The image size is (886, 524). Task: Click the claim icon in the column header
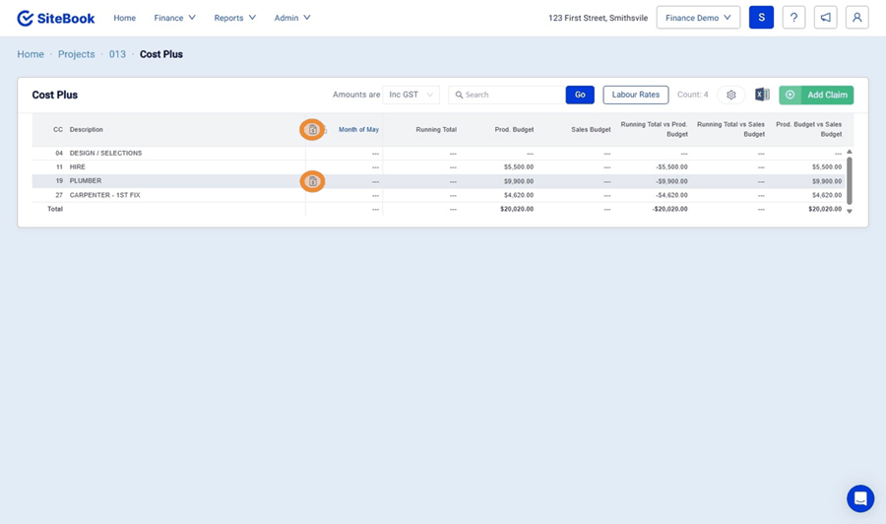(312, 129)
